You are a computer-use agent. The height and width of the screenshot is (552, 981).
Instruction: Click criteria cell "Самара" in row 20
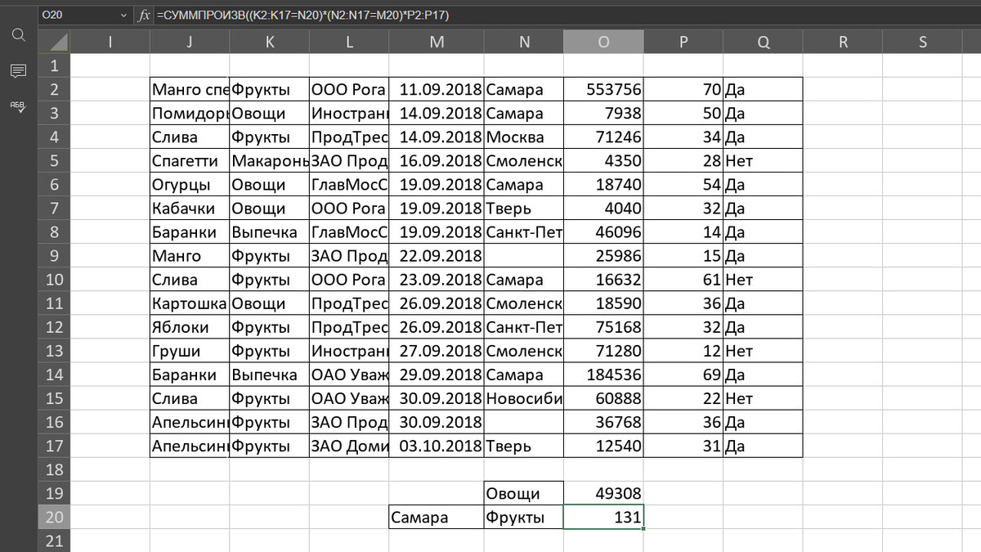pyautogui.click(x=437, y=517)
